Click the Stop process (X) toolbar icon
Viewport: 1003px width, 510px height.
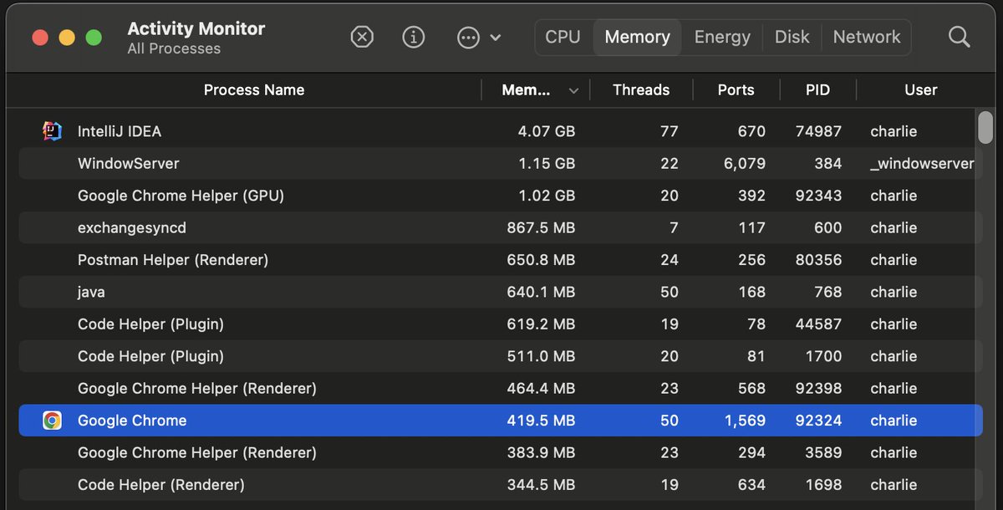coord(361,37)
